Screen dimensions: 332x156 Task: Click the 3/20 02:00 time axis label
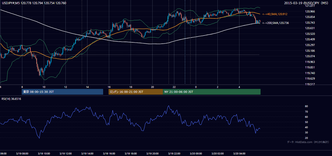coord(218,154)
